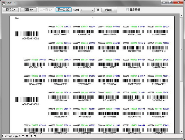Image resolution: width=185 pixels, height=140 pixels.
Task: Enable the 显示边框 show border checkbox
Action: (x=127, y=10)
